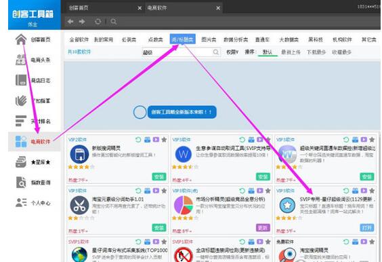The image size is (382, 262).
Task: Click the back navigation arrow
Action: tap(70, 22)
